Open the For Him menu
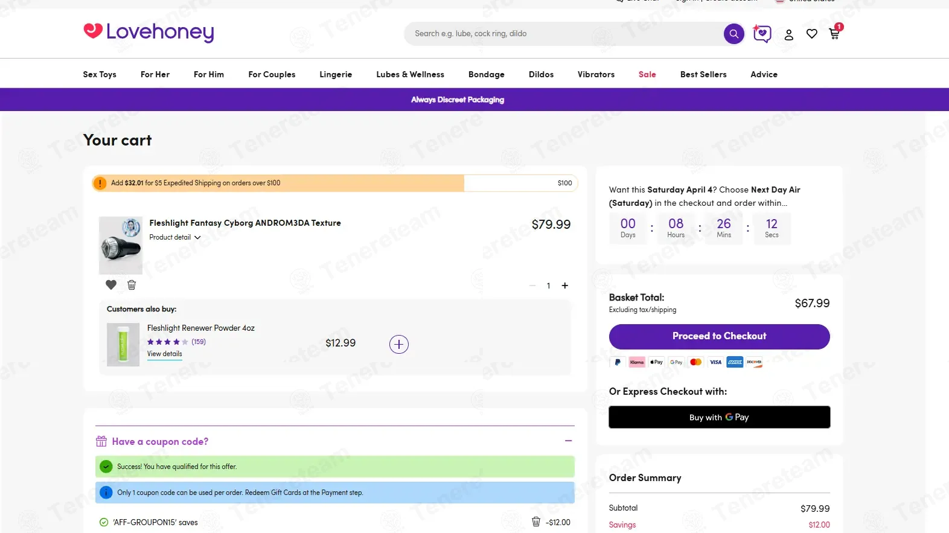 click(209, 74)
